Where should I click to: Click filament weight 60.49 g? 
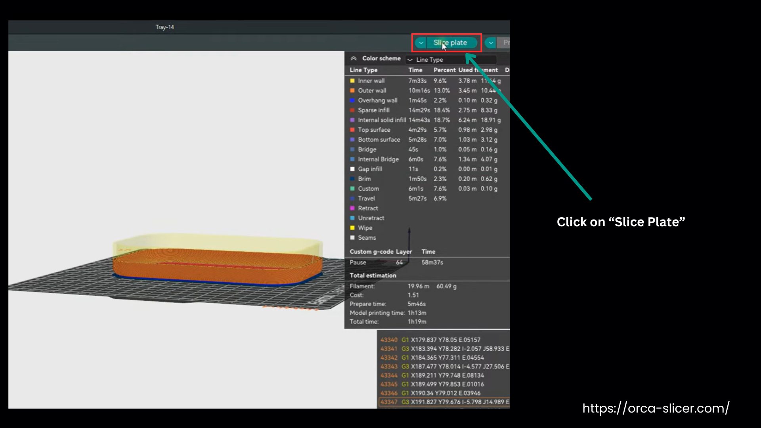pyautogui.click(x=447, y=286)
